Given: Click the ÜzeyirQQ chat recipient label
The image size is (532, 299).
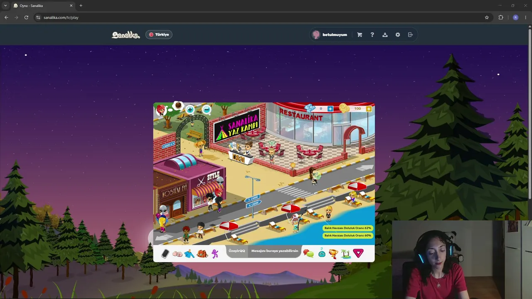Looking at the screenshot, I should [236, 251].
